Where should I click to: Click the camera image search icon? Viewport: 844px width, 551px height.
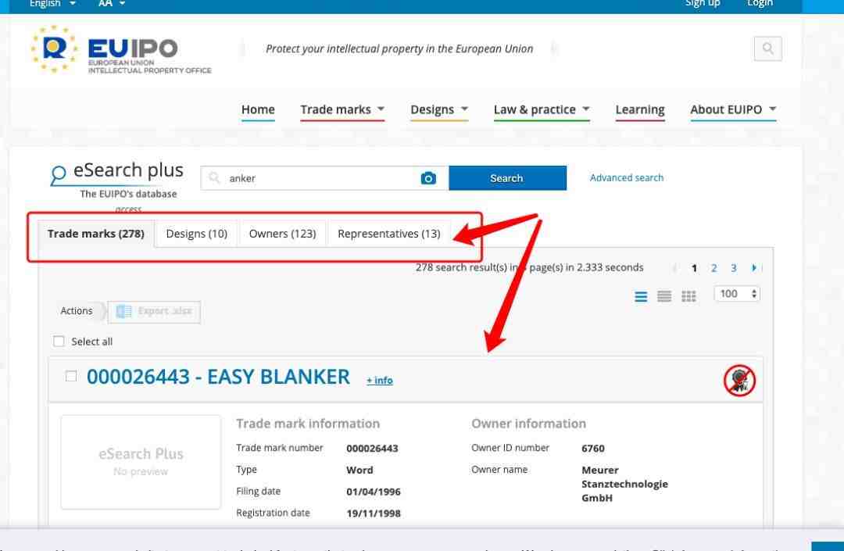pyautogui.click(x=428, y=178)
